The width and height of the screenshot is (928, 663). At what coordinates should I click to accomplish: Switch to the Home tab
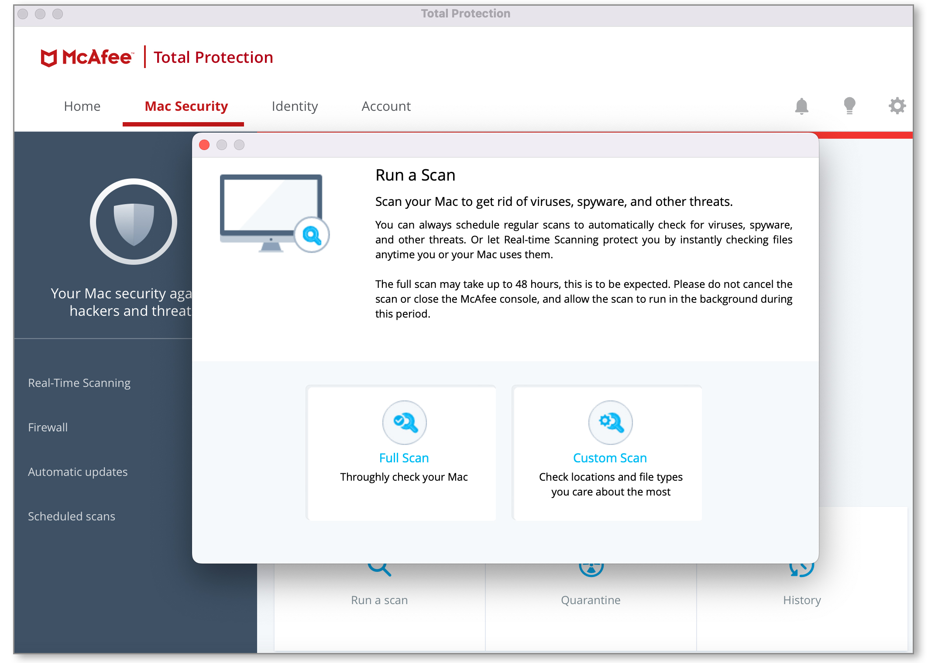point(82,106)
